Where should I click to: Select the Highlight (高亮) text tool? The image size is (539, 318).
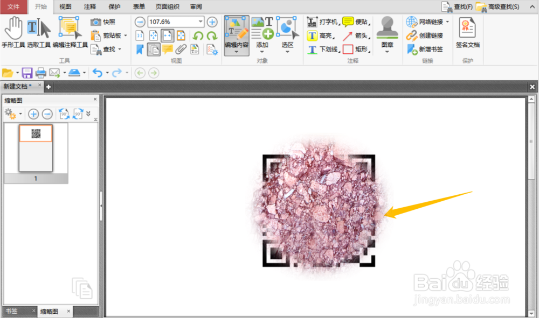[320, 36]
